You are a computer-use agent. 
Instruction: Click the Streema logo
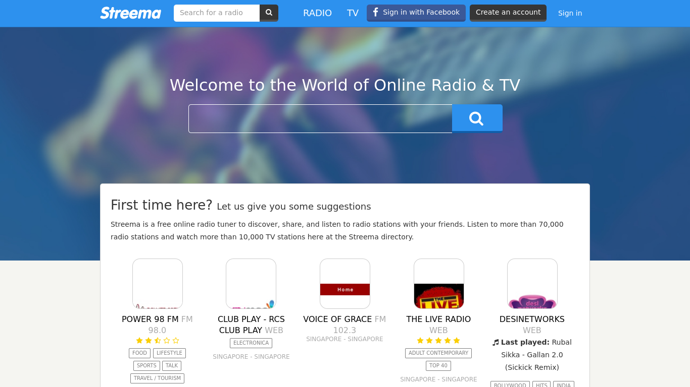click(130, 13)
